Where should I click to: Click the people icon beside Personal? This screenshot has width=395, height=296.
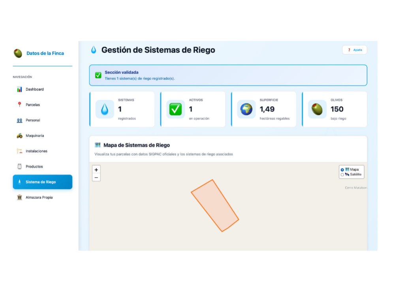(19, 120)
